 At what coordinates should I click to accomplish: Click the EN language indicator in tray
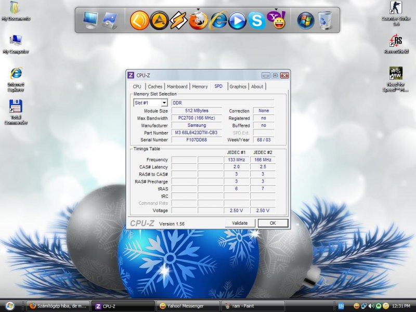pyautogui.click(x=341, y=306)
